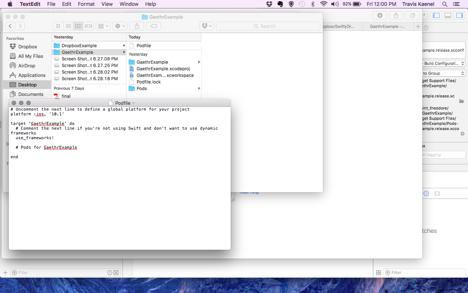This screenshot has height=293, width=468.
Task: Click the volume menu bar icon
Action: [x=335, y=4]
